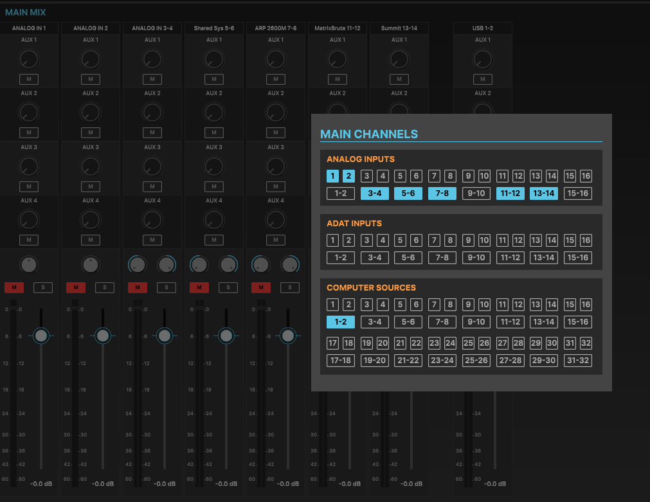This screenshot has height=502, width=650.
Task: Mute the AUX 4 send on ANALOG IN 3-4
Action: pyautogui.click(x=152, y=240)
